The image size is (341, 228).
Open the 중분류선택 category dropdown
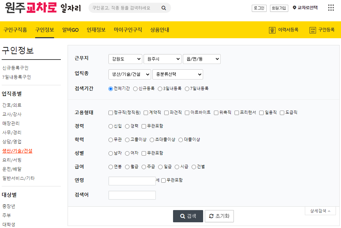click(x=178, y=74)
